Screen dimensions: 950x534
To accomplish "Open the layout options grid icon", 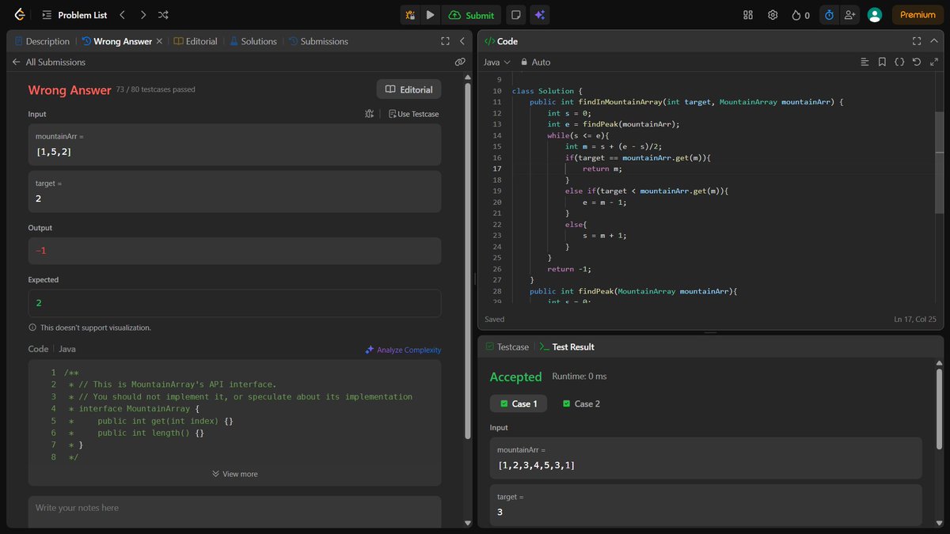I will pyautogui.click(x=747, y=14).
